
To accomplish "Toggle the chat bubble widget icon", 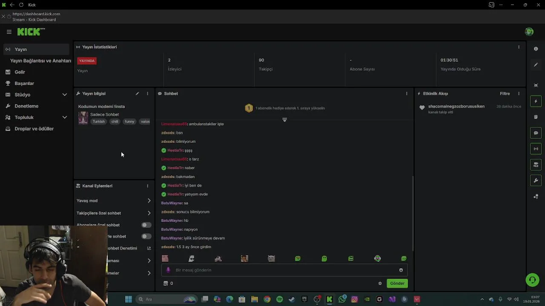I will (536, 133).
